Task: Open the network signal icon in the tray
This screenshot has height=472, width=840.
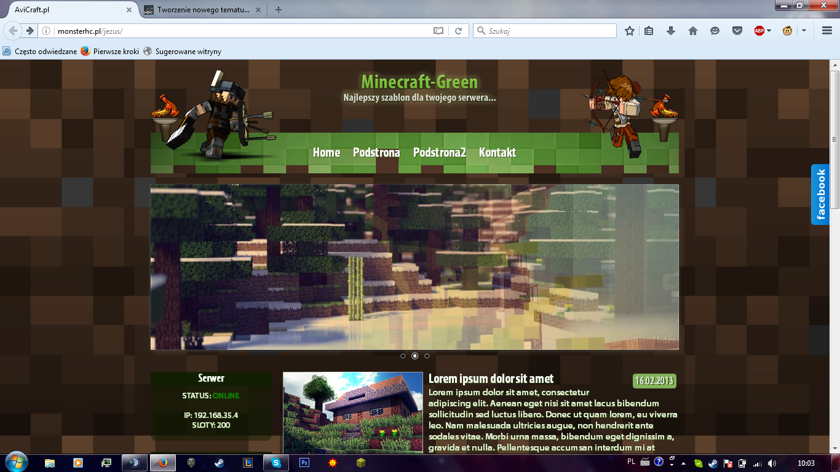Action: click(x=758, y=463)
